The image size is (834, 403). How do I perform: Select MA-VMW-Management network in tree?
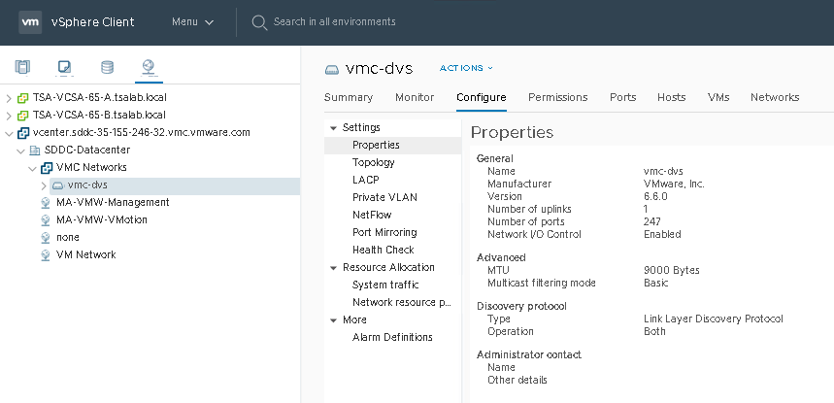click(113, 203)
